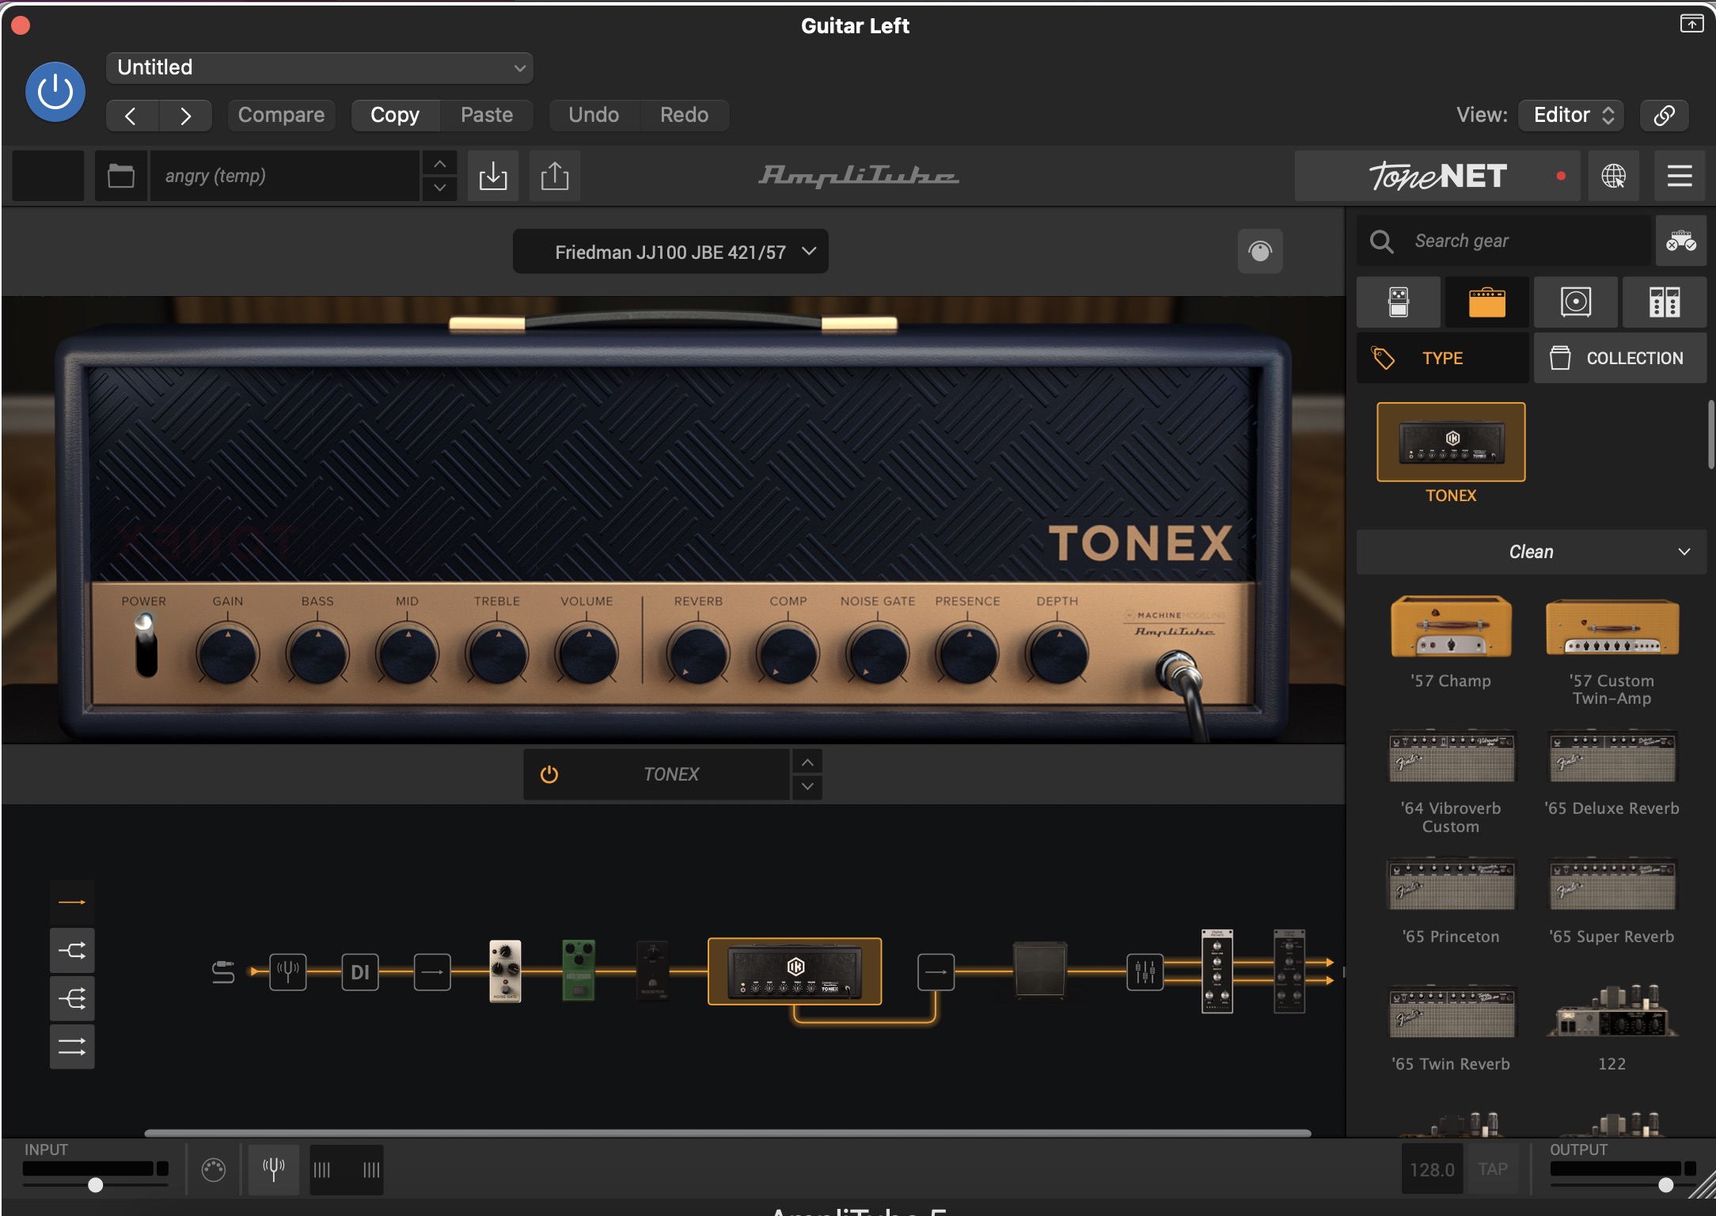Select the Stomp pedals gear tab
This screenshot has width=1716, height=1216.
coord(1399,302)
